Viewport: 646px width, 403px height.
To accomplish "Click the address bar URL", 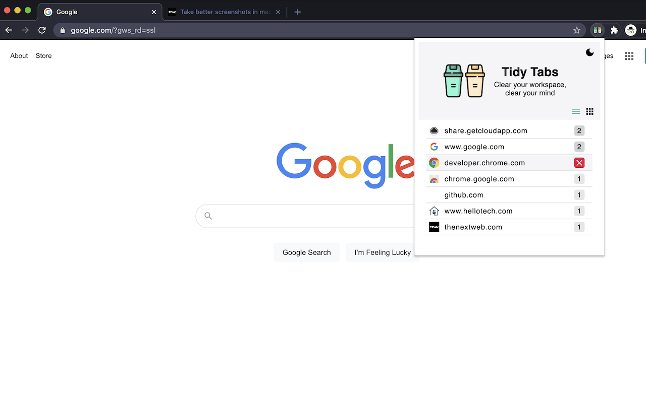I will click(x=113, y=30).
